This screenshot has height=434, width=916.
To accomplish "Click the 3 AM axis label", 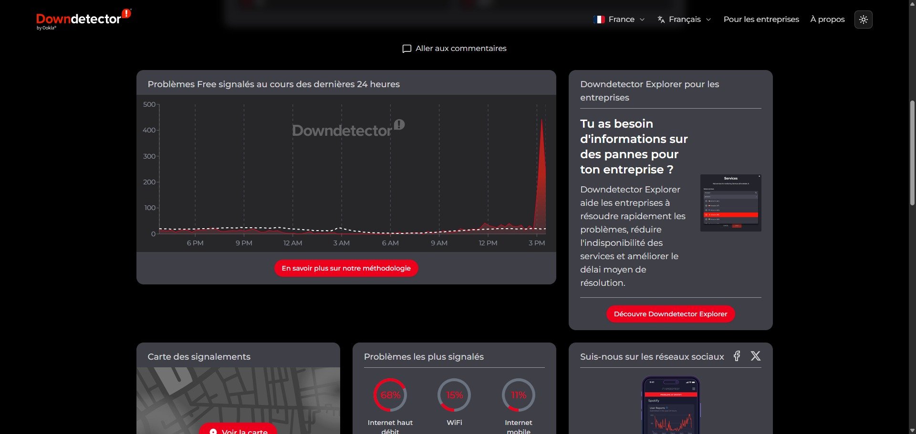I will coord(342,243).
